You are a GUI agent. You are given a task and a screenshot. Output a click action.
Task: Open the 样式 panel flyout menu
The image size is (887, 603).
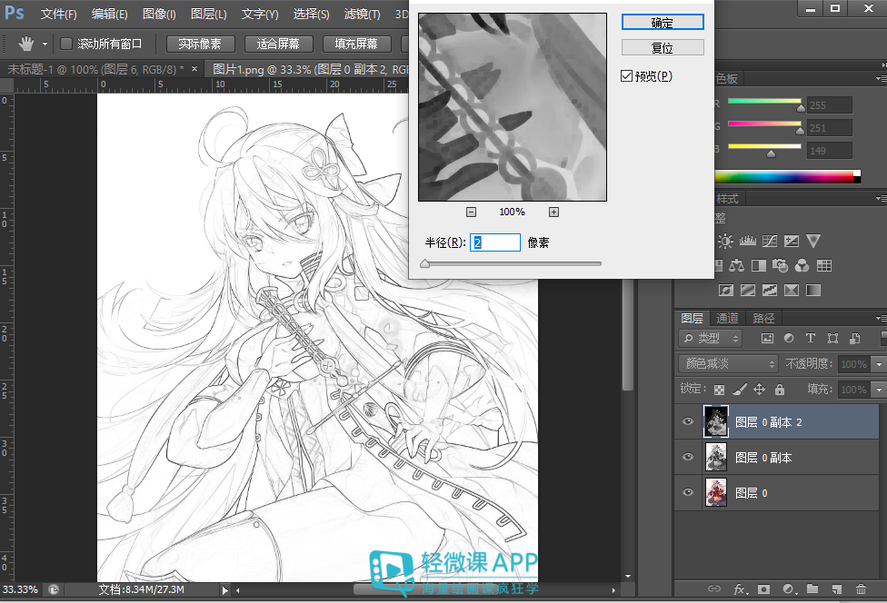pyautogui.click(x=881, y=198)
